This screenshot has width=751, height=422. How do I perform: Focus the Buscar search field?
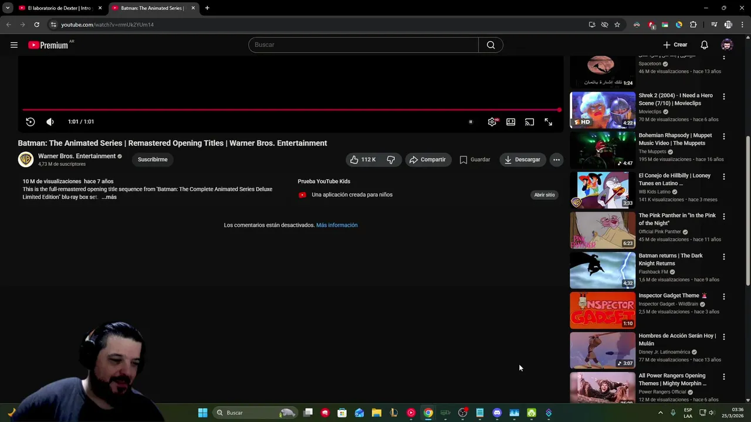pos(364,45)
